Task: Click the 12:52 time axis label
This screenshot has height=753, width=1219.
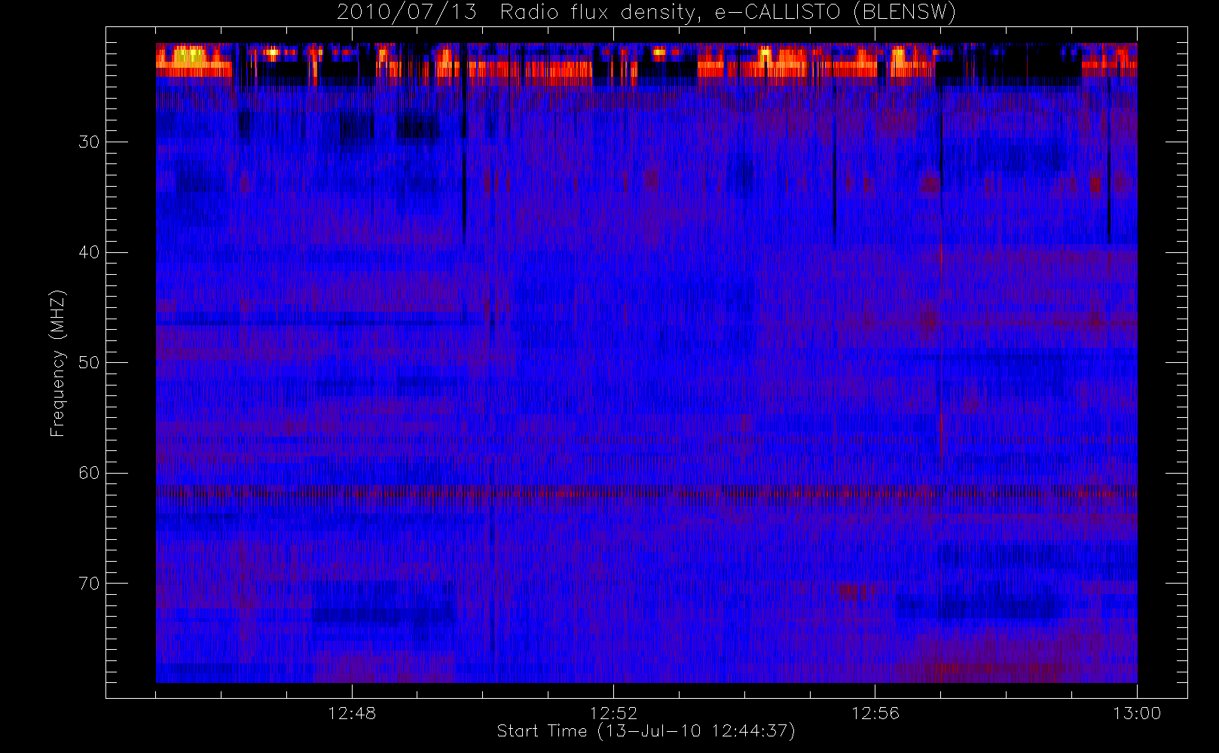Action: [x=613, y=713]
